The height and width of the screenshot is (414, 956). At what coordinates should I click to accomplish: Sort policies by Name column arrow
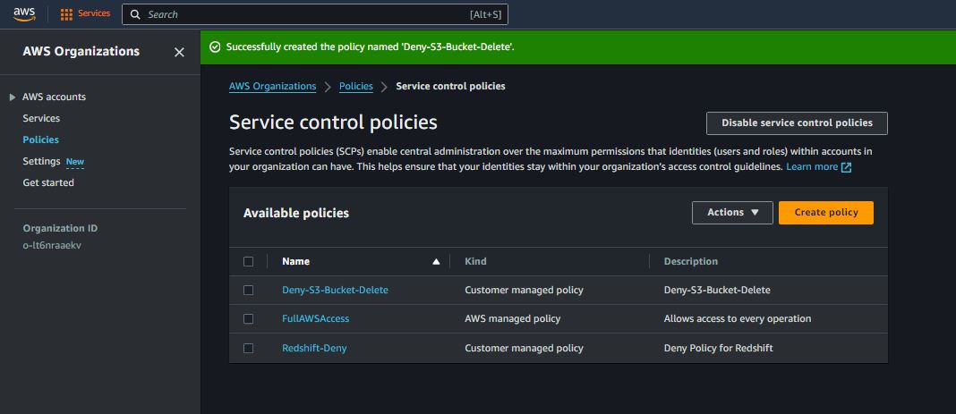[436, 262]
